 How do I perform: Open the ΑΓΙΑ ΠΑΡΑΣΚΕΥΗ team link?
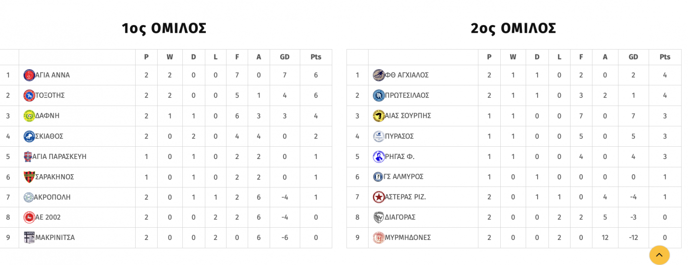click(59, 157)
